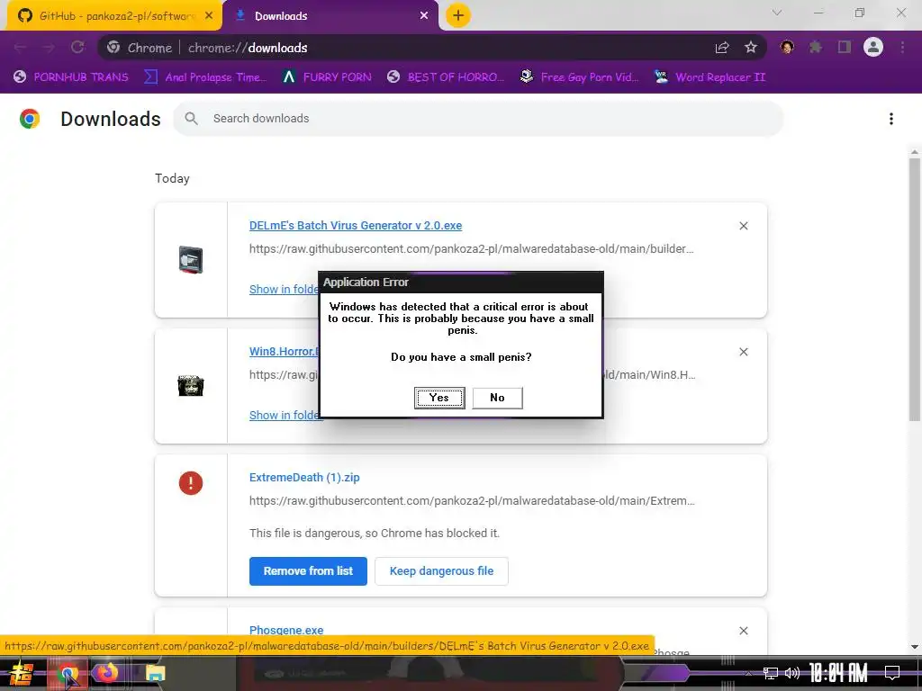
Task: Show Win8.Horror file in folder
Action: (x=284, y=416)
